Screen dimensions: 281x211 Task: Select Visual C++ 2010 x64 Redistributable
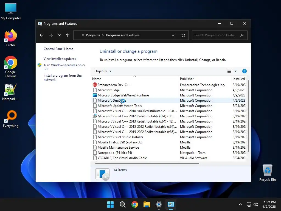point(137,111)
